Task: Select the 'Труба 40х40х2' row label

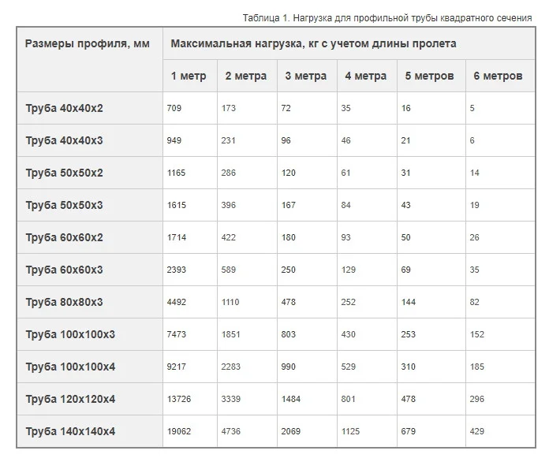Action: [x=65, y=108]
